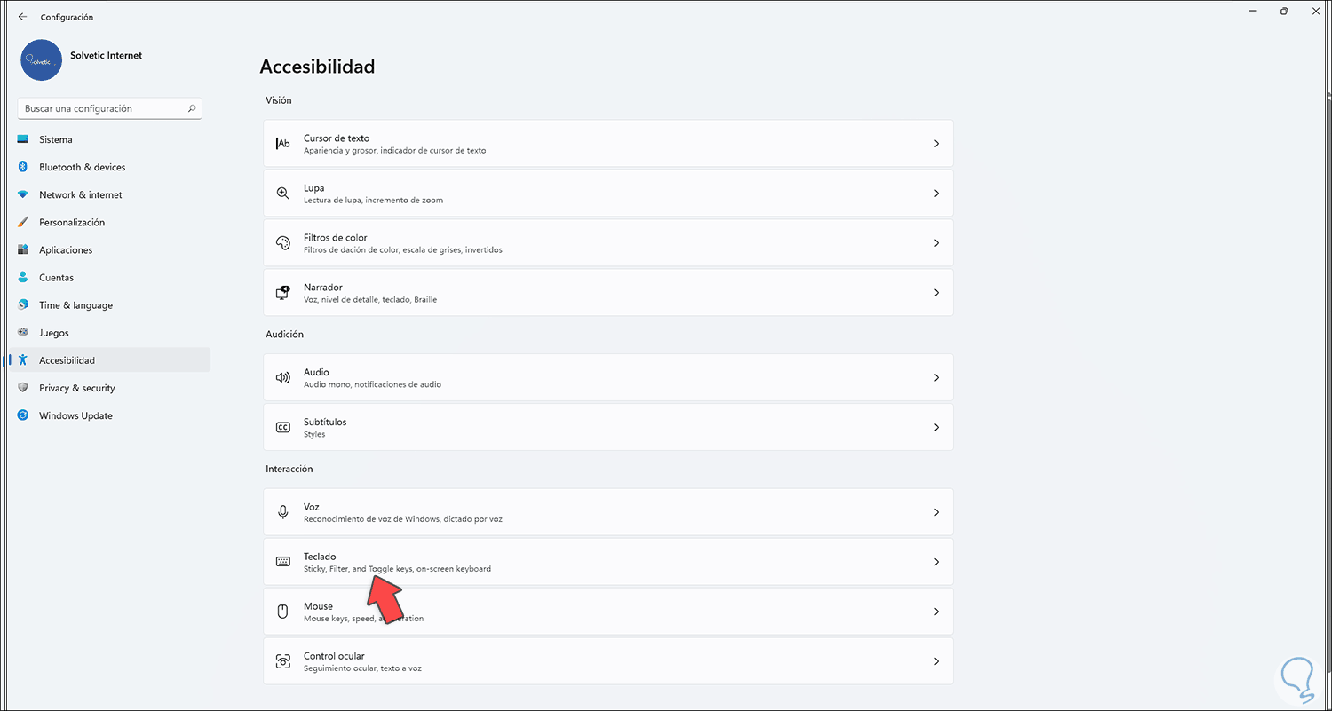Click the Lupa magnifier icon

coord(283,193)
